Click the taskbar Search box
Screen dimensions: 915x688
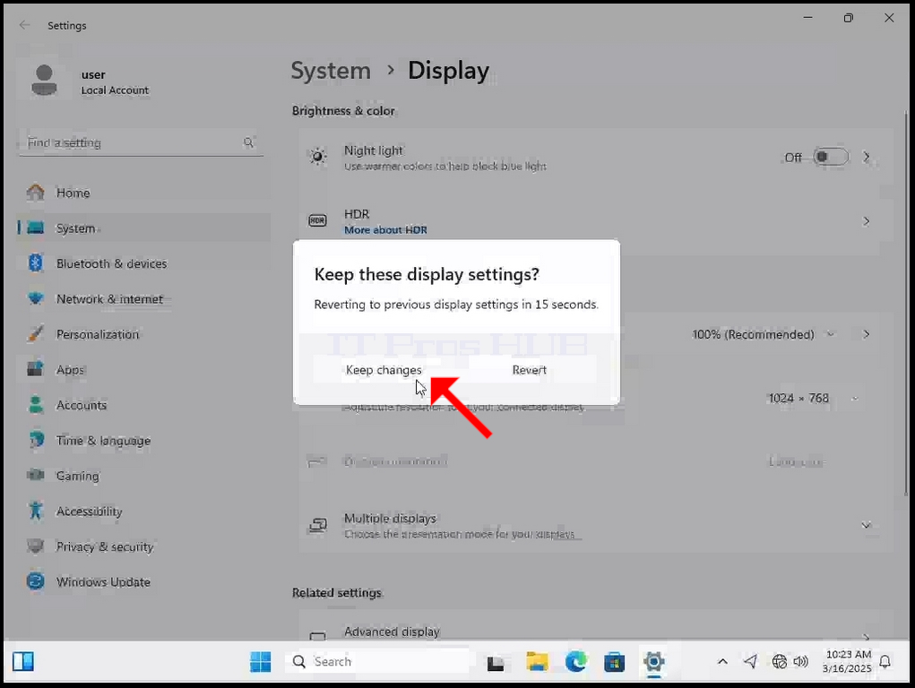[x=377, y=662]
